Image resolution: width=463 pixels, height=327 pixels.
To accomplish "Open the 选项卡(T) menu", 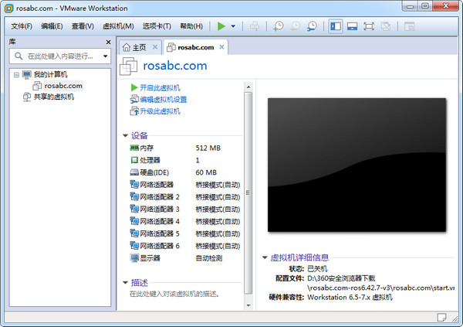I will 157,26.
